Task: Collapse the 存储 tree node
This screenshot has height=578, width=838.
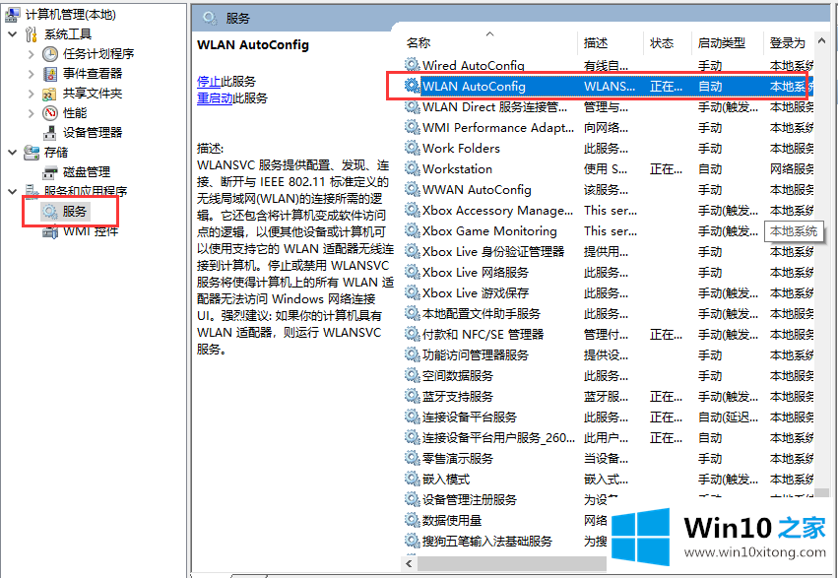Action: 13,153
